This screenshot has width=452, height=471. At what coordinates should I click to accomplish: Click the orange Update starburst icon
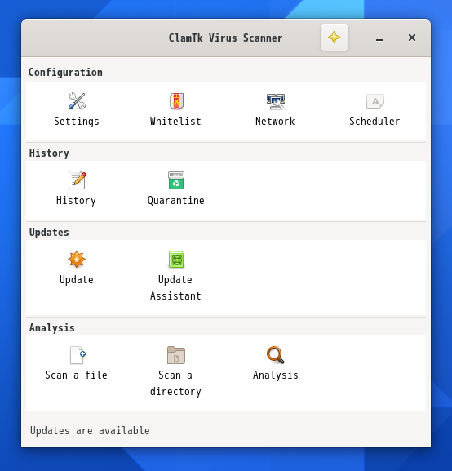tap(77, 260)
